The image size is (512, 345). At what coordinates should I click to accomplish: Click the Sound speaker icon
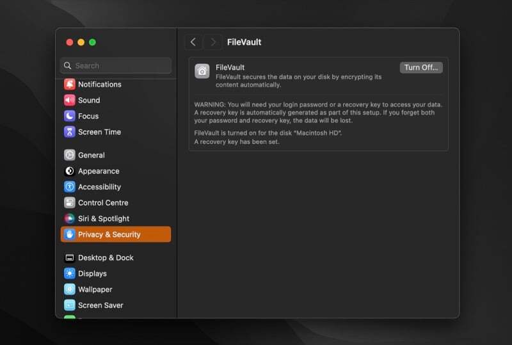(70, 100)
